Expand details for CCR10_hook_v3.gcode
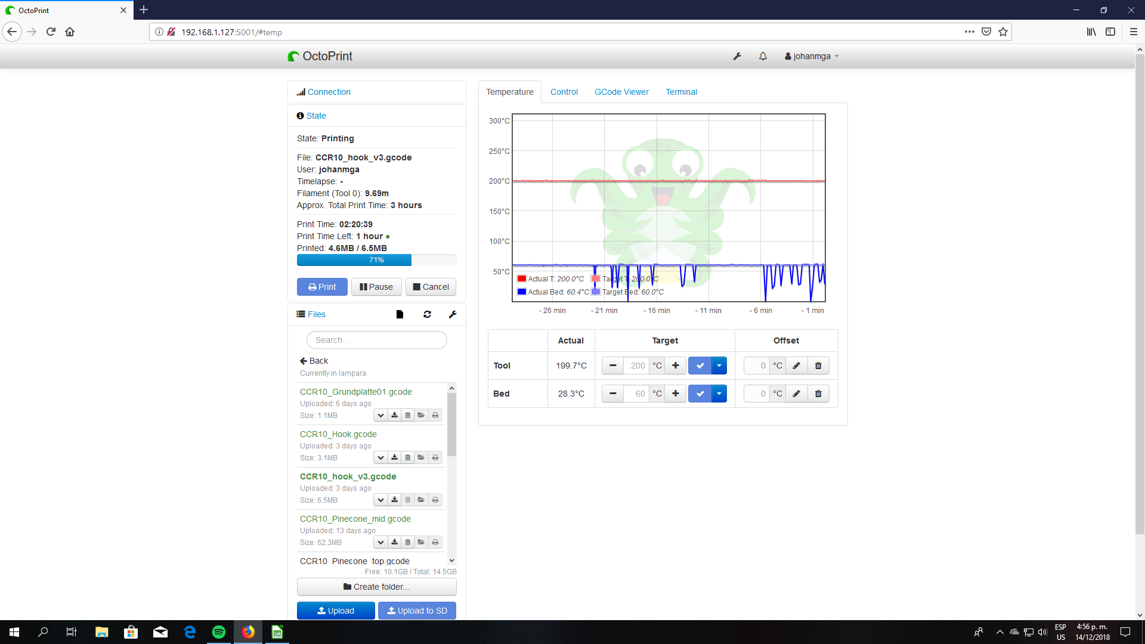This screenshot has width=1145, height=644. pos(380,500)
